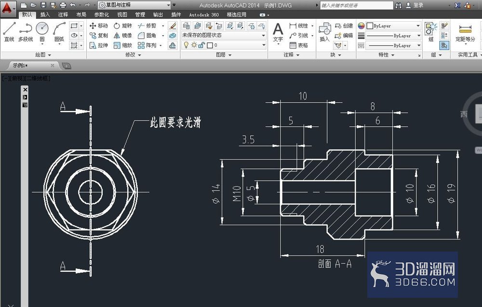
Task: Switch to the 视图 ribbon tab
Action: click(x=122, y=14)
